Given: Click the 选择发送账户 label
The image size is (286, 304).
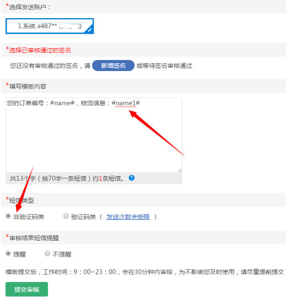Looking at the screenshot, I should 30,7.
